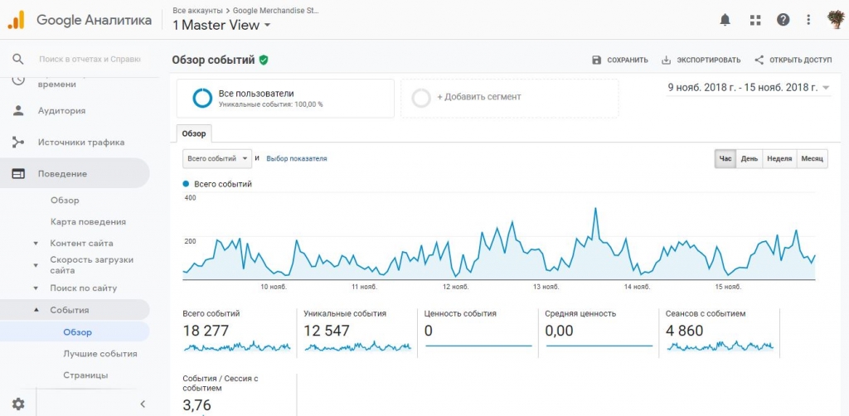This screenshot has height=416, width=849.
Task: Open the help question mark icon
Action: tap(783, 20)
